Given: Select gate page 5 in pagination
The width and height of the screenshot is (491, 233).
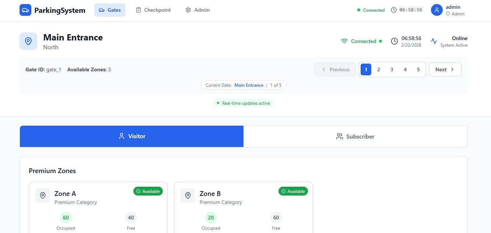Looking at the screenshot, I should click(x=418, y=69).
